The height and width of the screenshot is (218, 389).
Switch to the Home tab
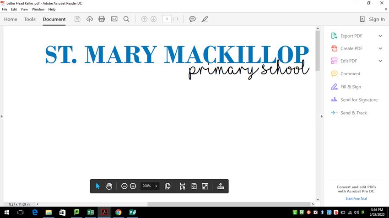click(x=11, y=19)
